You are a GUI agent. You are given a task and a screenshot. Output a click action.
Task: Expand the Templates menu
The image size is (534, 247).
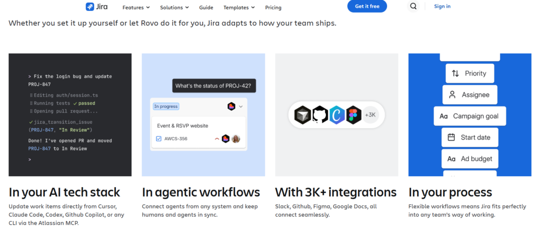click(x=239, y=7)
